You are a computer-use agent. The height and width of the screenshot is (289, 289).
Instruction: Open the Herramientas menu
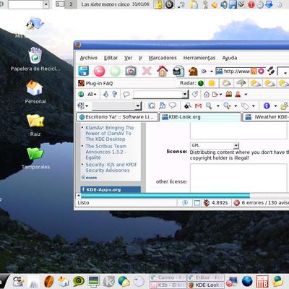click(x=199, y=58)
